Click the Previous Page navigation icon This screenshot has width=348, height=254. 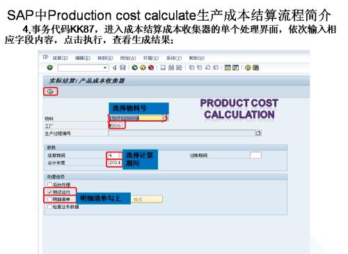click(199, 68)
